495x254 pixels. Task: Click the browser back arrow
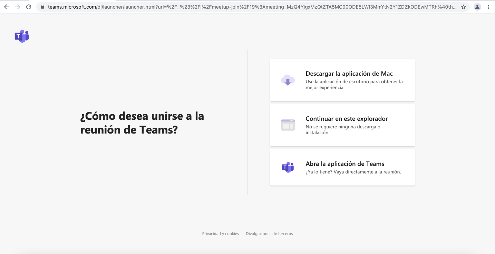(x=7, y=7)
